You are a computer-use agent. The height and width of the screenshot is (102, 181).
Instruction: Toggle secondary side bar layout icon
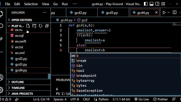pyautogui.click(x=157, y=4)
